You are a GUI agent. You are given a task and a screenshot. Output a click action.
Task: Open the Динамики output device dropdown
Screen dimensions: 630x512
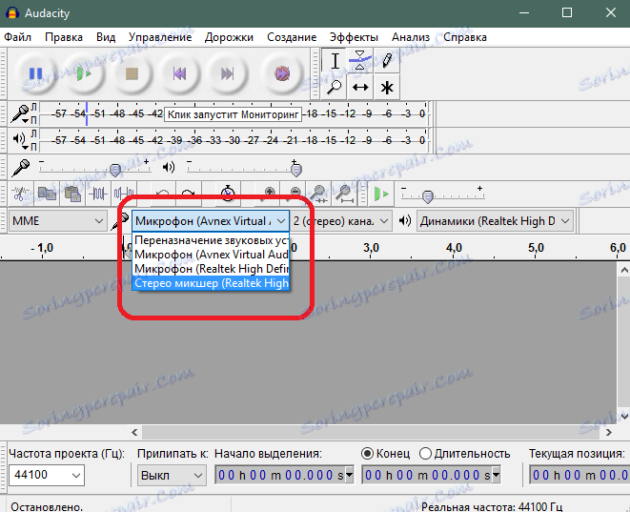tap(495, 221)
